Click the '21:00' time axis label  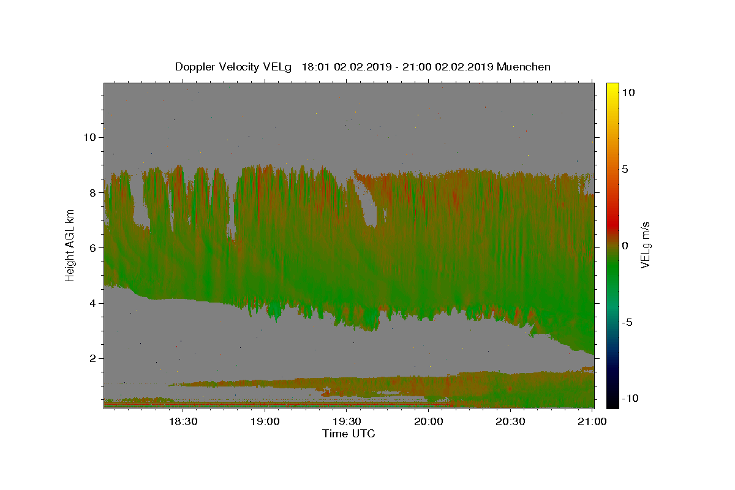pyautogui.click(x=593, y=421)
